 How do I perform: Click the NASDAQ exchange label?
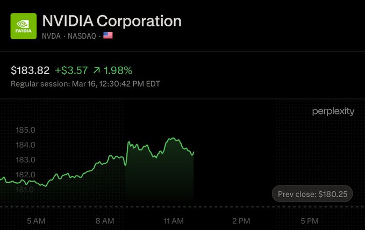82,35
